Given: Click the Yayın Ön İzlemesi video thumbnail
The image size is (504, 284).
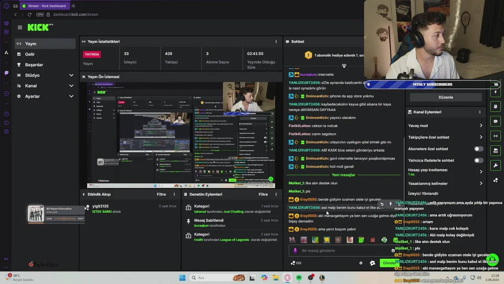Looking at the screenshot, I should 181,135.
